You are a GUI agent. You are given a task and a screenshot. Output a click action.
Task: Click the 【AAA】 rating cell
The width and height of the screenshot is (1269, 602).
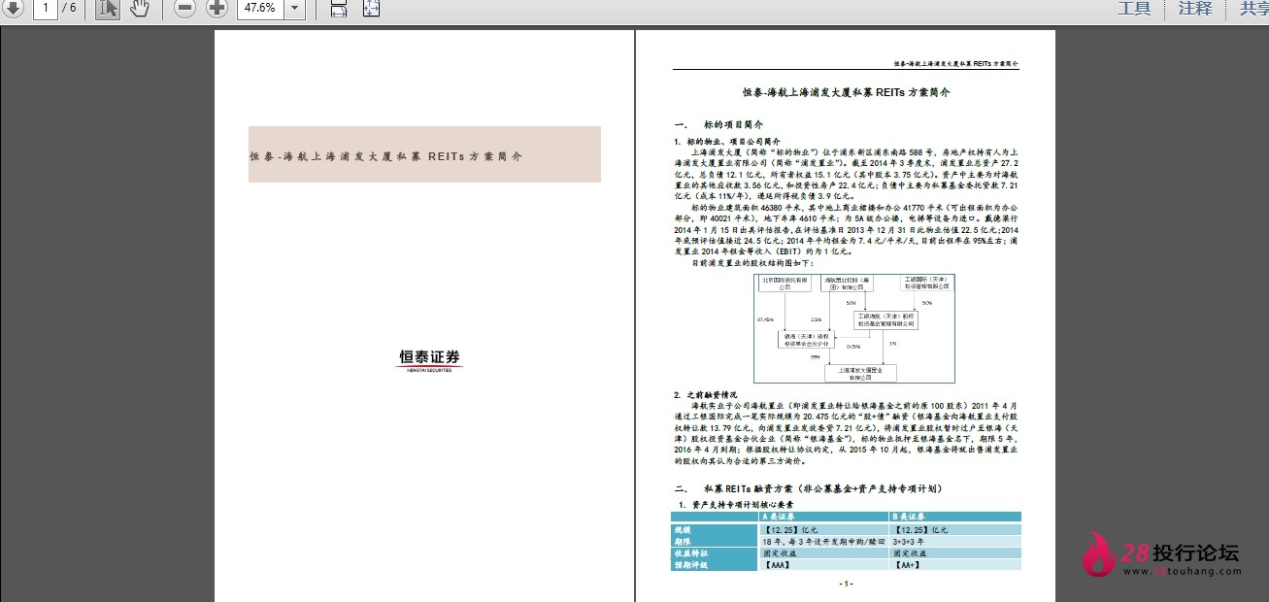pos(822,565)
